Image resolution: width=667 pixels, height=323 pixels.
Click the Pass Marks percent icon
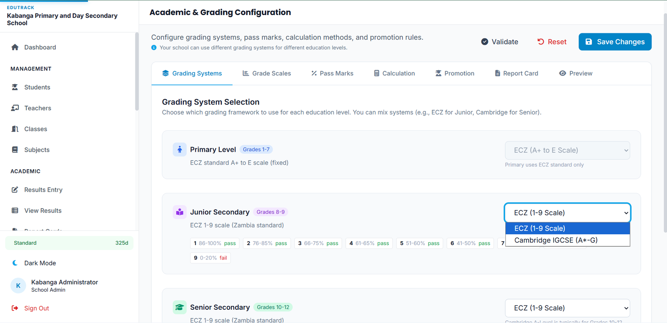[314, 73]
